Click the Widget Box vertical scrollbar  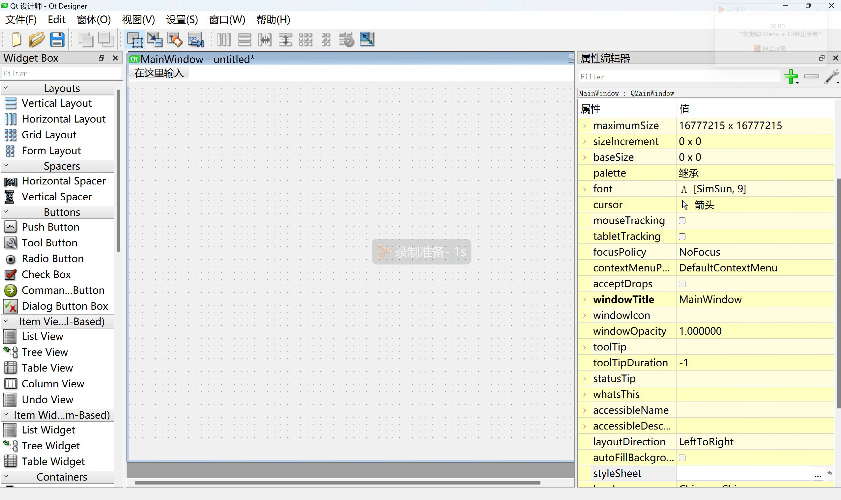(118, 170)
